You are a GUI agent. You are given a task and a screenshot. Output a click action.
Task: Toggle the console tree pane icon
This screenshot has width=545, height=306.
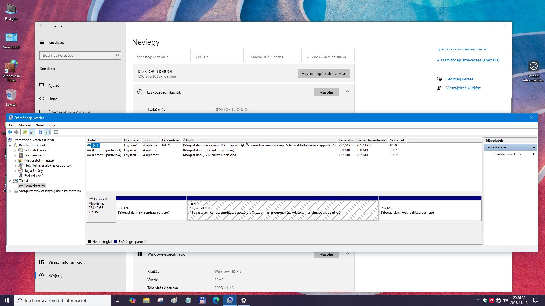pos(32,132)
